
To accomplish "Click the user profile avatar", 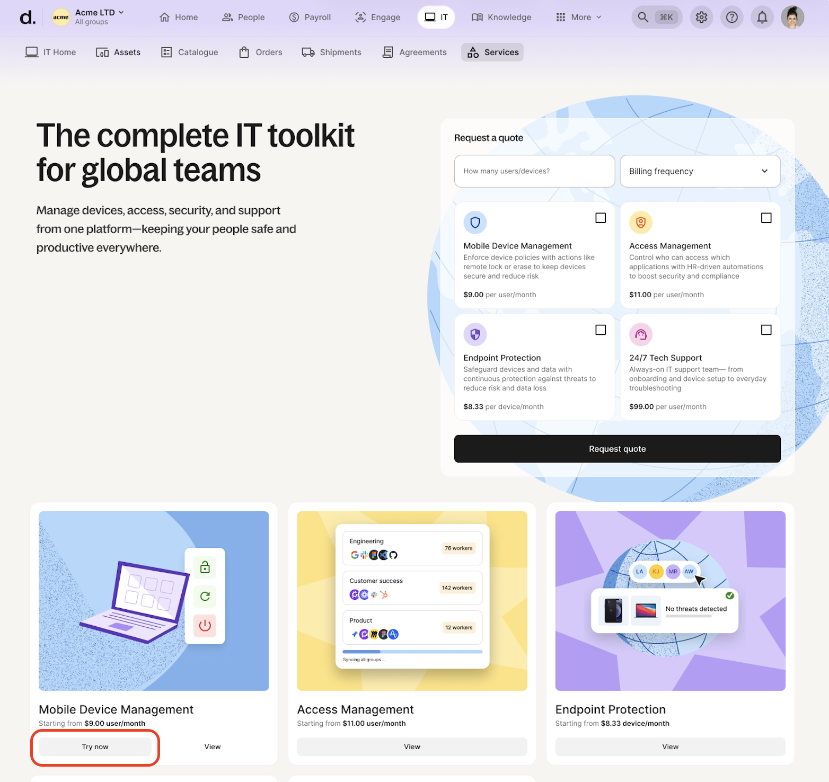I will coord(792,17).
